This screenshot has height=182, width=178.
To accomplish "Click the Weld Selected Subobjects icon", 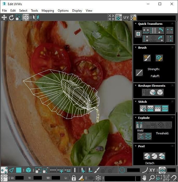I will pyautogui.click(x=148, y=136).
